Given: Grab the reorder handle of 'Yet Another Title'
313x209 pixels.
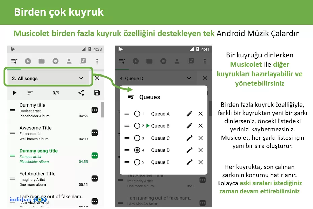Looking at the screenshot, I should 12,178.
